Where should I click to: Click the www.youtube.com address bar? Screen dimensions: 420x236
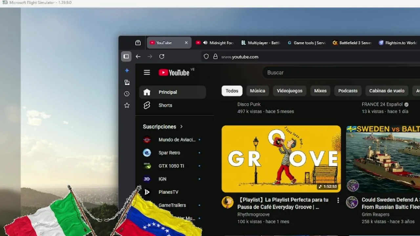(310, 57)
